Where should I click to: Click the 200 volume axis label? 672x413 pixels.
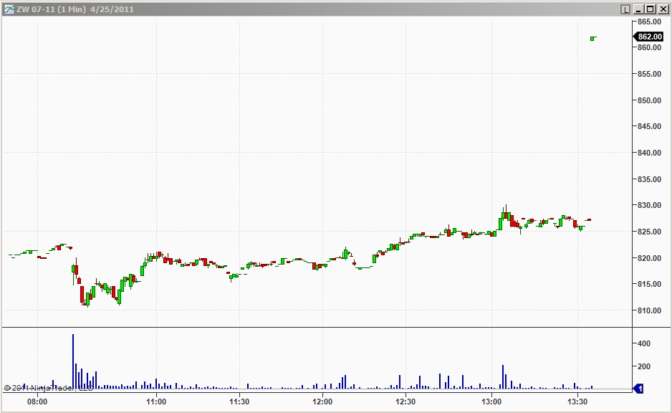pos(644,366)
